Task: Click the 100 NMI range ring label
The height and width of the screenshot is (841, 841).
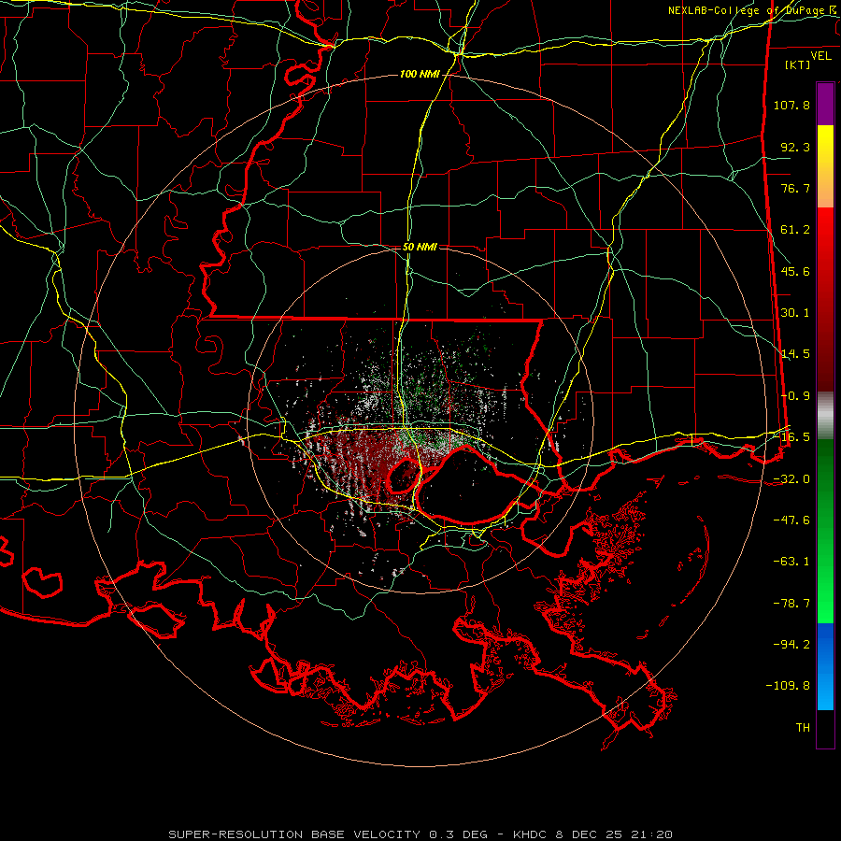Action: [x=420, y=74]
